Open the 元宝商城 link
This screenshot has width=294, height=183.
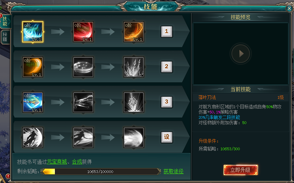[57, 161]
